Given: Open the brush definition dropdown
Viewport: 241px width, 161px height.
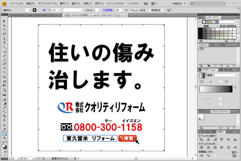Looking at the screenshot, I should click(x=83, y=10).
